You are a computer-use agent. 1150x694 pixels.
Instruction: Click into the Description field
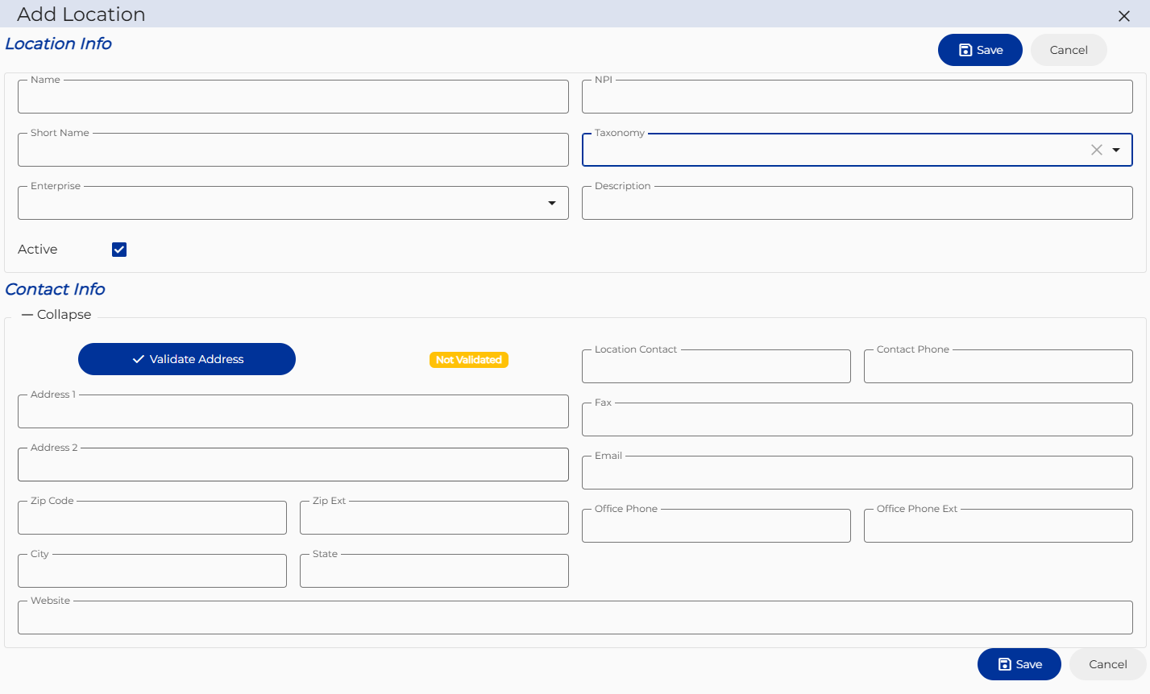pyautogui.click(x=857, y=203)
